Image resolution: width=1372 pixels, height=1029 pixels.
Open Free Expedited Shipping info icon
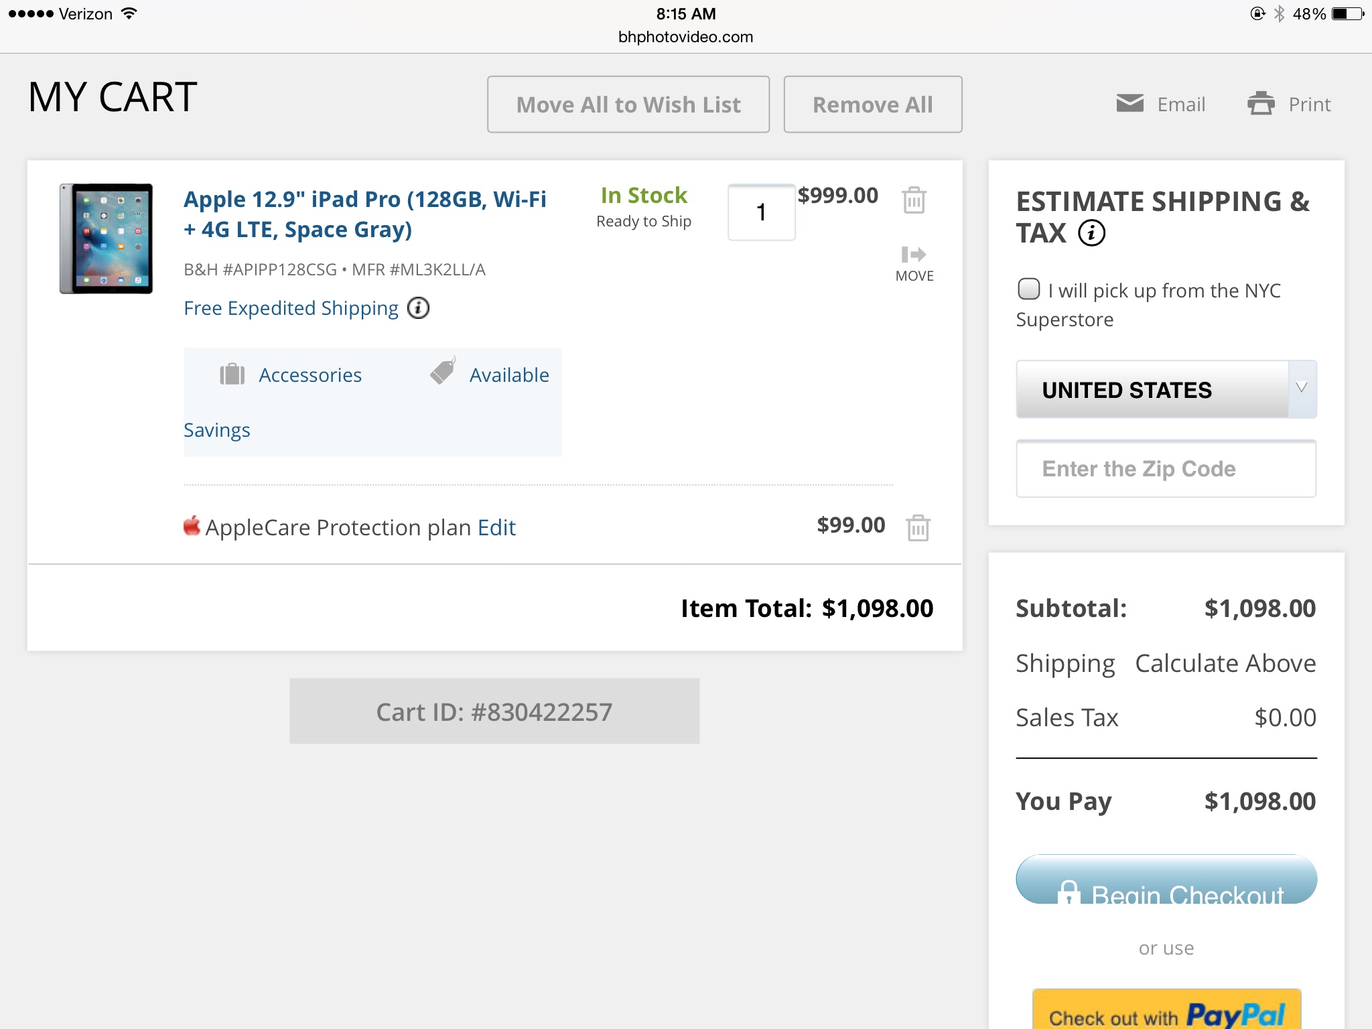click(419, 308)
